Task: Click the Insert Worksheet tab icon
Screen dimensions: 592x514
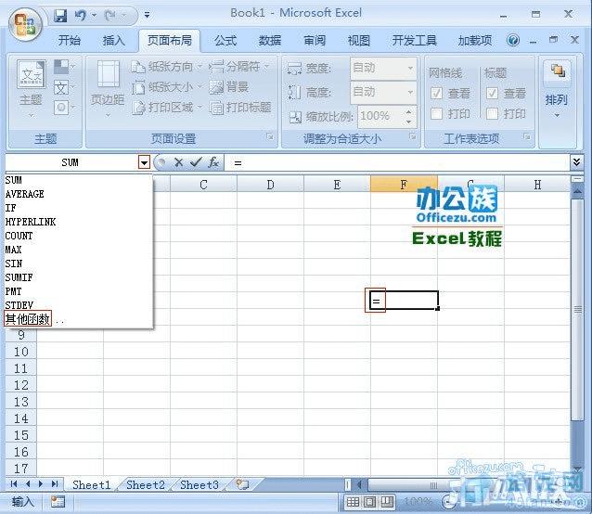Action: coord(242,484)
